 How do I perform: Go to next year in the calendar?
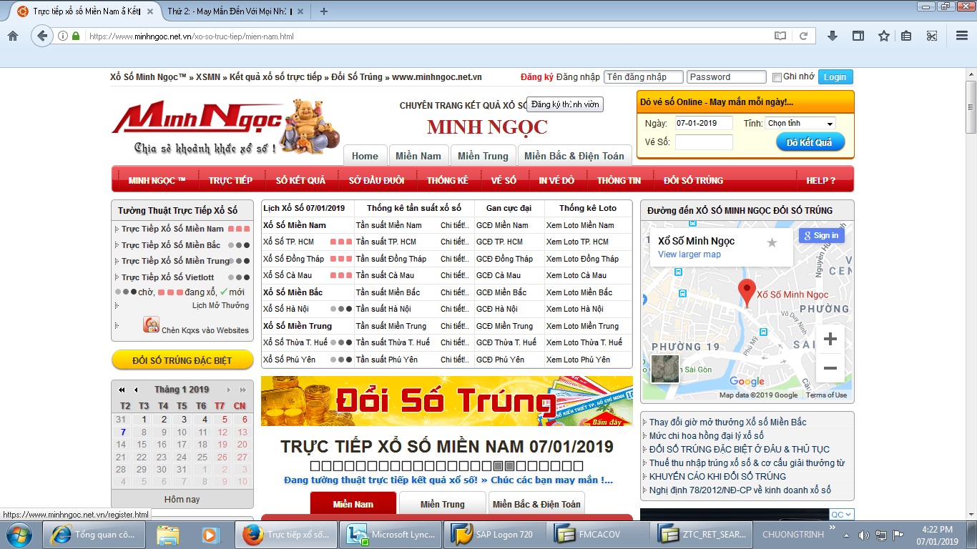(242, 390)
